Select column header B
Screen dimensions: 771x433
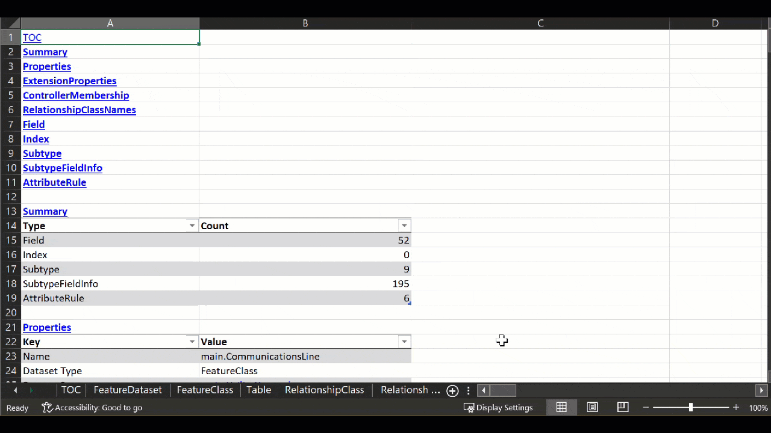[305, 23]
